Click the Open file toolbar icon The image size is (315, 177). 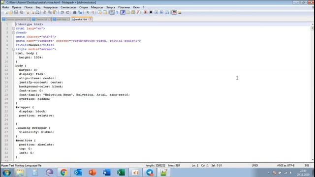[11, 12]
